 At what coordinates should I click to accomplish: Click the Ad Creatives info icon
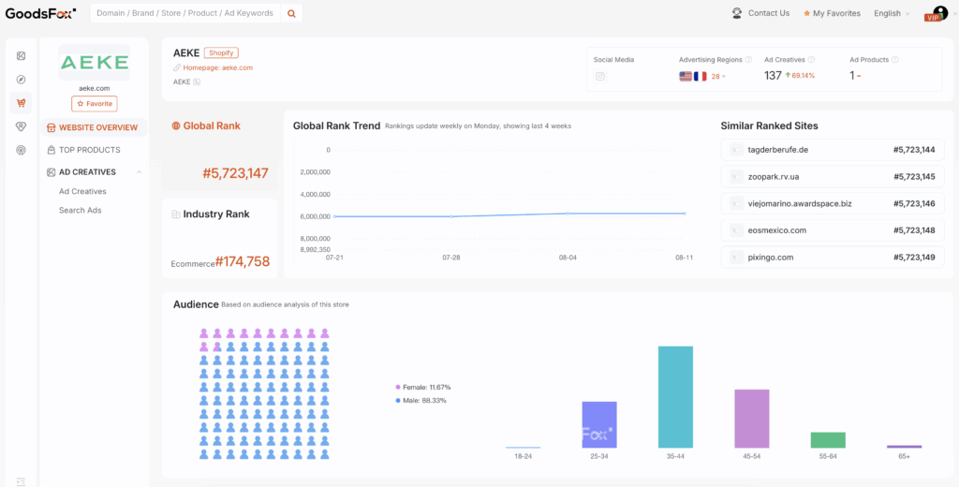point(812,60)
